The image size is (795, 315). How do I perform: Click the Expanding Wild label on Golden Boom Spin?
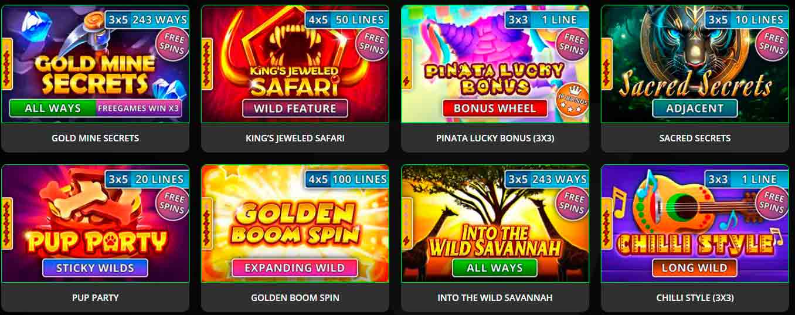click(295, 268)
